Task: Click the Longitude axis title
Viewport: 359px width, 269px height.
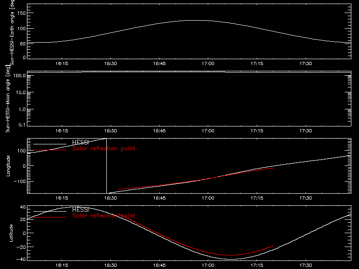Action: [x=8, y=166]
